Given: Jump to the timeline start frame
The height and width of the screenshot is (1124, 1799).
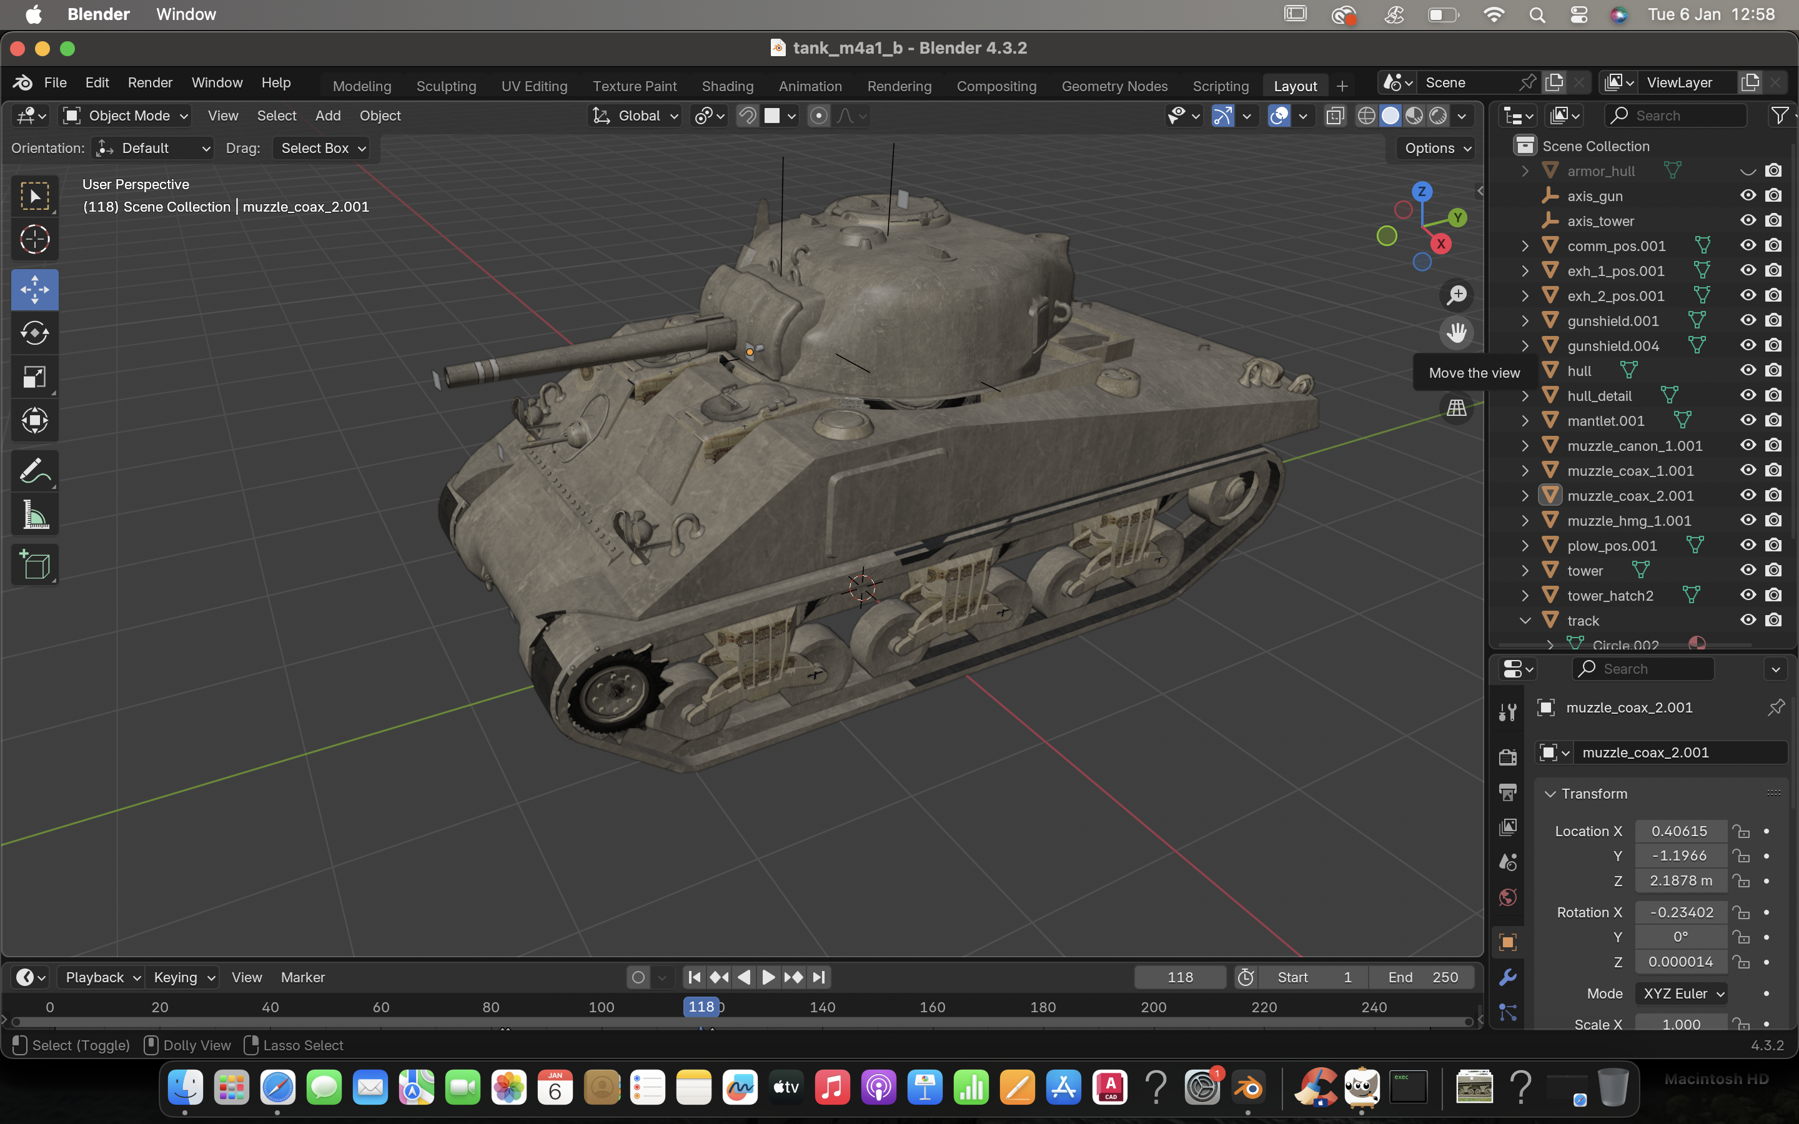Looking at the screenshot, I should 695,977.
